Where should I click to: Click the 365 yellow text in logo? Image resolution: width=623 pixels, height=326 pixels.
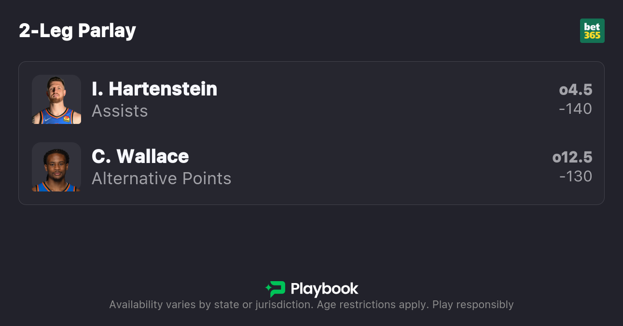coord(592,36)
